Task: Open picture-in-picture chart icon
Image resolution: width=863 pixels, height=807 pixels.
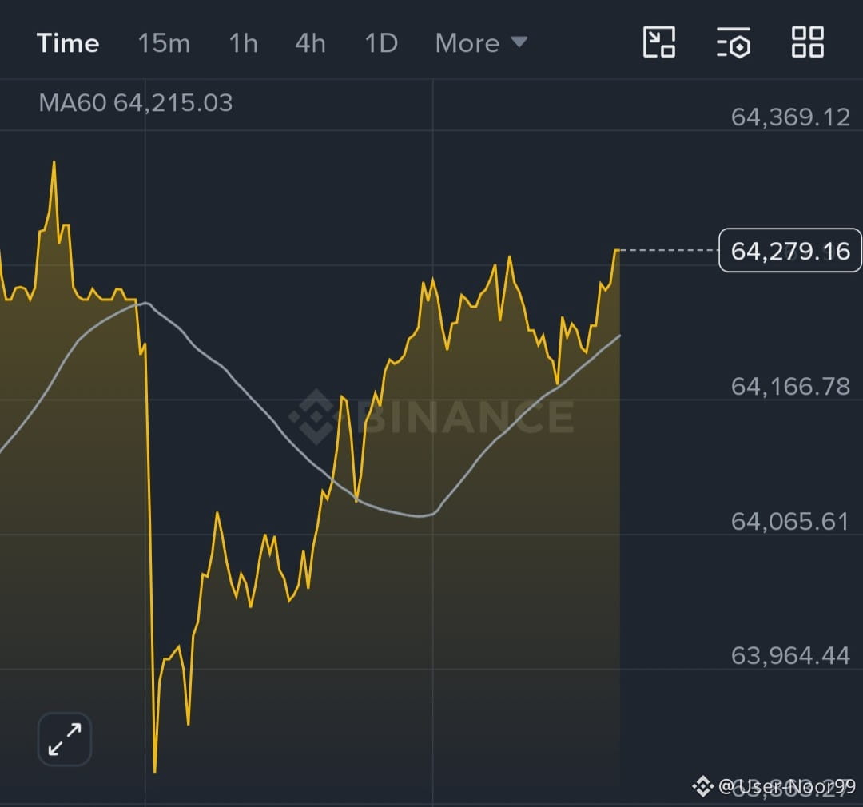Action: point(658,42)
